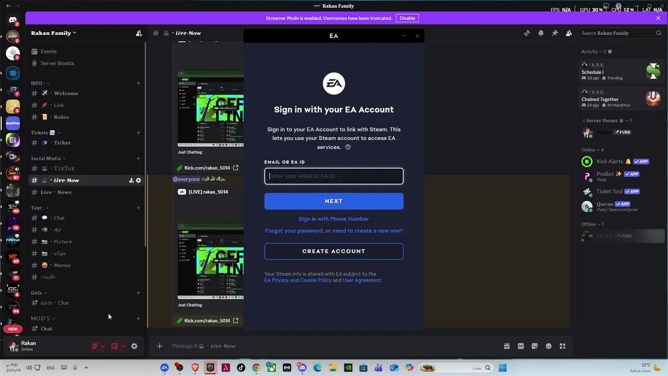Open the TikTok channel
The height and width of the screenshot is (376, 668).
pyautogui.click(x=87, y=168)
